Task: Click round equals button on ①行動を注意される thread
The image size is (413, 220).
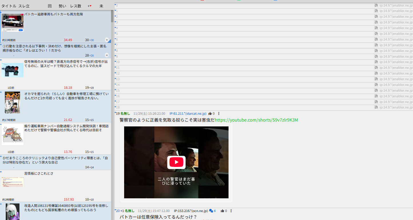Action: [x=107, y=55]
